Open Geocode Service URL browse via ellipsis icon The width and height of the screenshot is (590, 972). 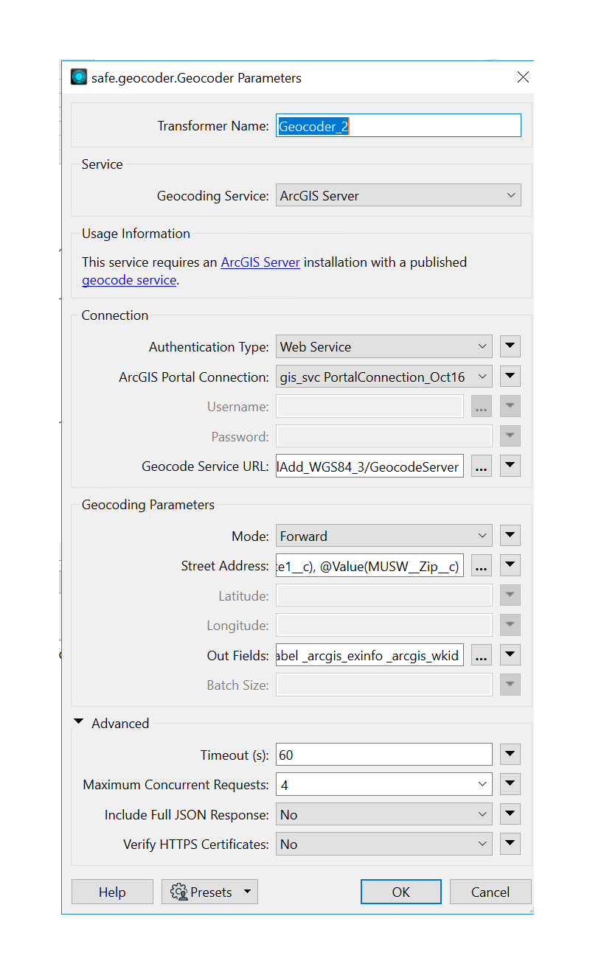481,466
